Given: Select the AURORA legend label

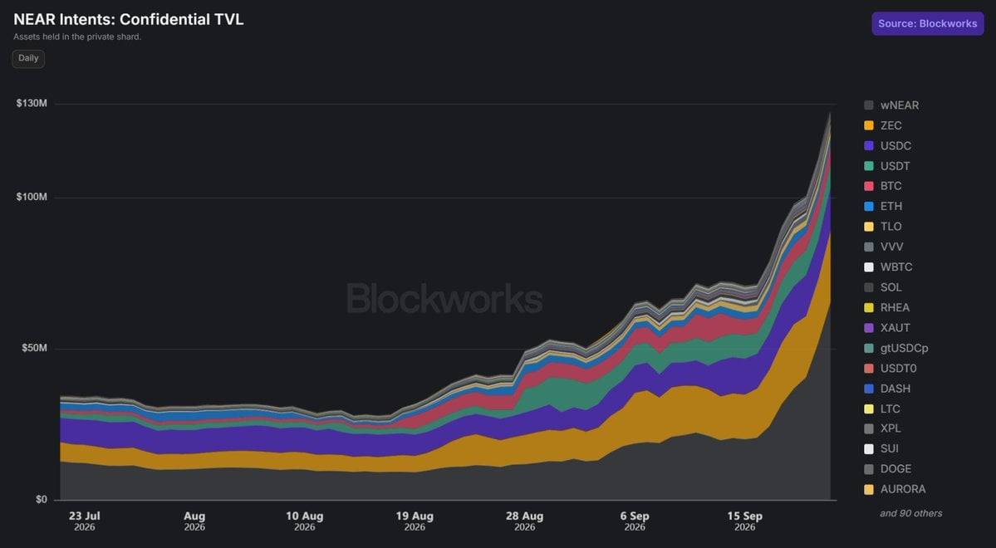Looking at the screenshot, I should [903, 490].
